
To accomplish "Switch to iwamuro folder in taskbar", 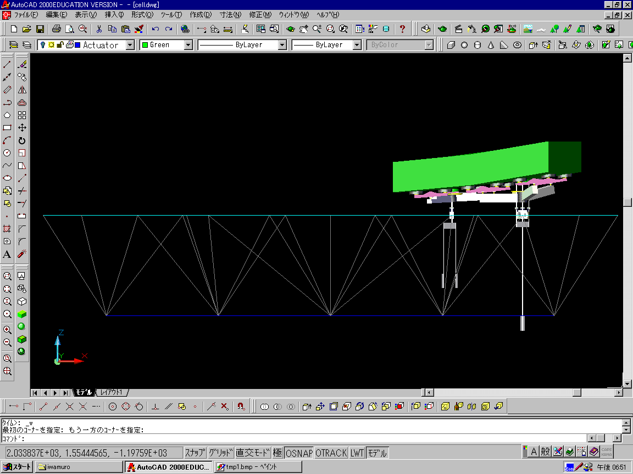I will (x=79, y=467).
